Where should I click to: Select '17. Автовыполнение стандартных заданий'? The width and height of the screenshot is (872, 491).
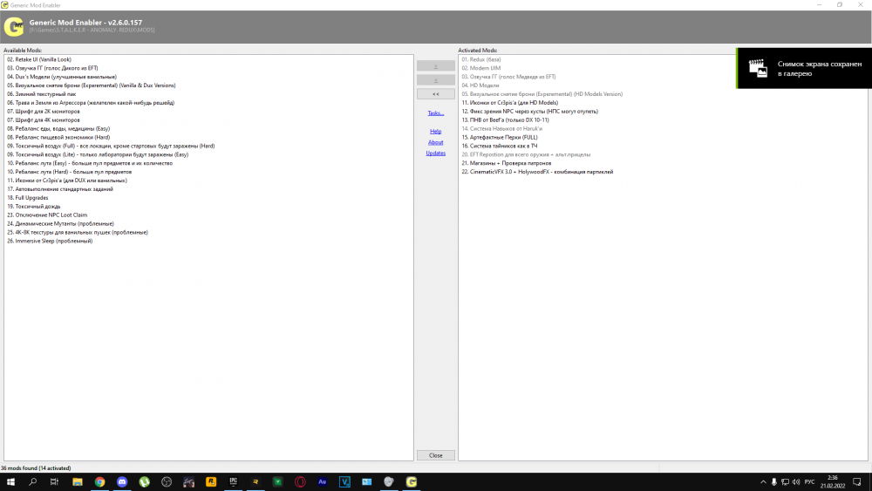(x=60, y=189)
